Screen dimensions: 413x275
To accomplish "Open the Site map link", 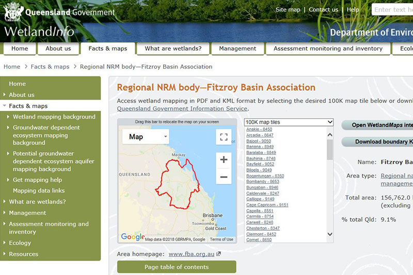I will pos(288,10).
